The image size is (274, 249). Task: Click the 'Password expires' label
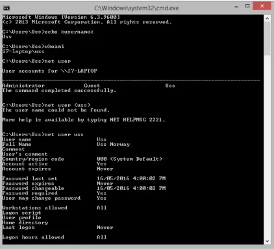click(x=28, y=184)
